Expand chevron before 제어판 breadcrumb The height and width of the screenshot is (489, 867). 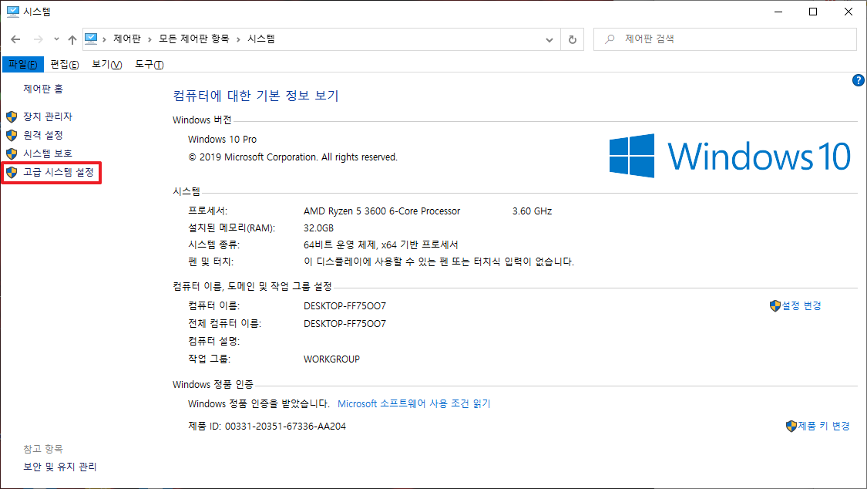105,39
